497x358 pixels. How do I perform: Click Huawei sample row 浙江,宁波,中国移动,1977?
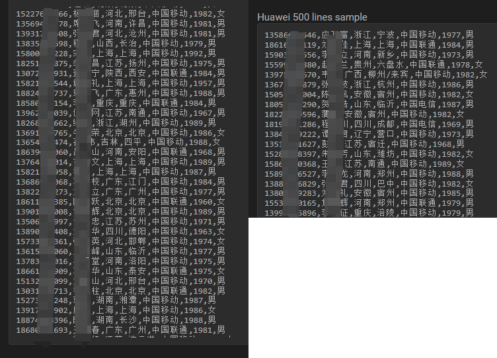[369, 34]
